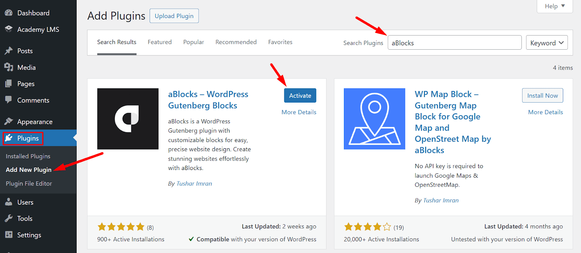
Task: Click the Plugins plug icon
Action: tap(9, 138)
